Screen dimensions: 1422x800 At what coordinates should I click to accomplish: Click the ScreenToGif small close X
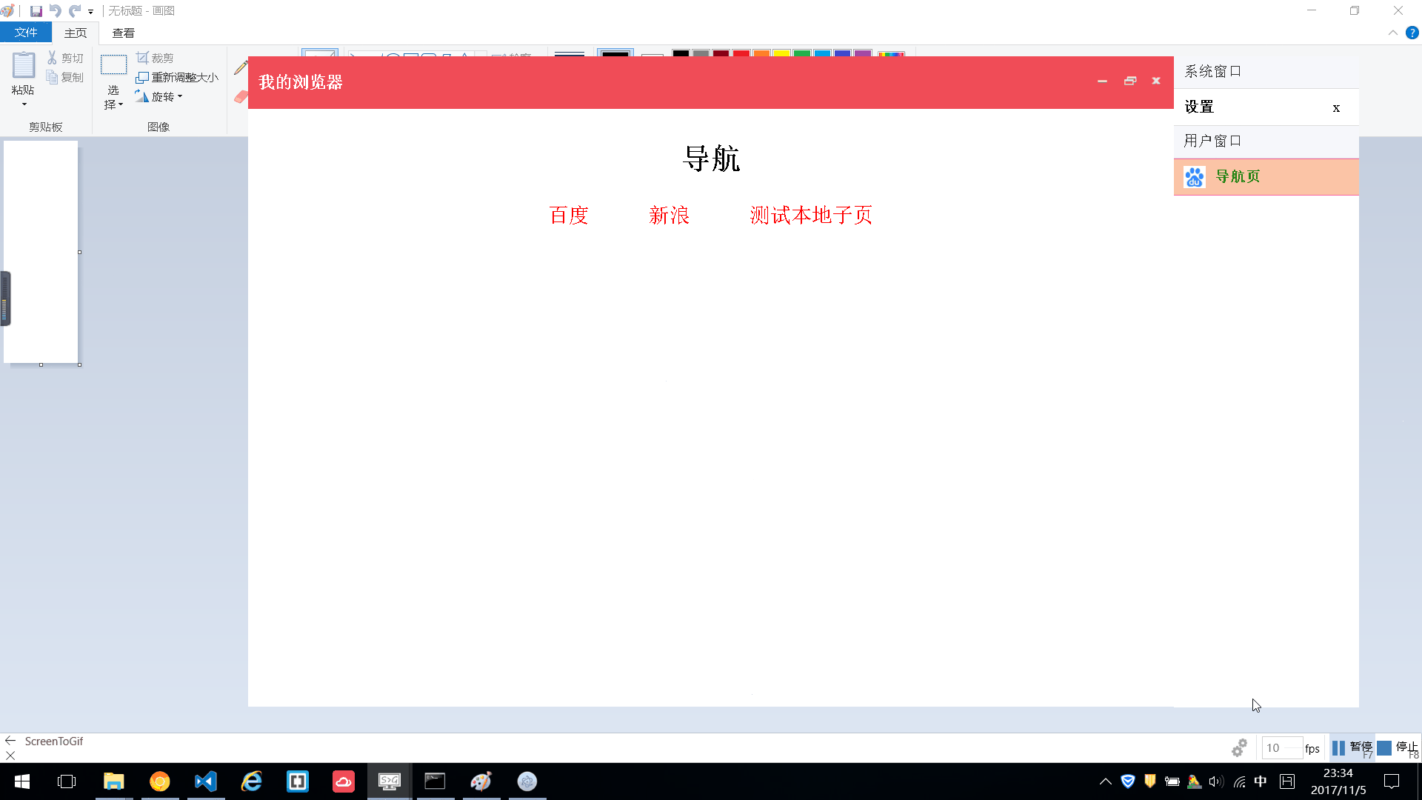[10, 756]
